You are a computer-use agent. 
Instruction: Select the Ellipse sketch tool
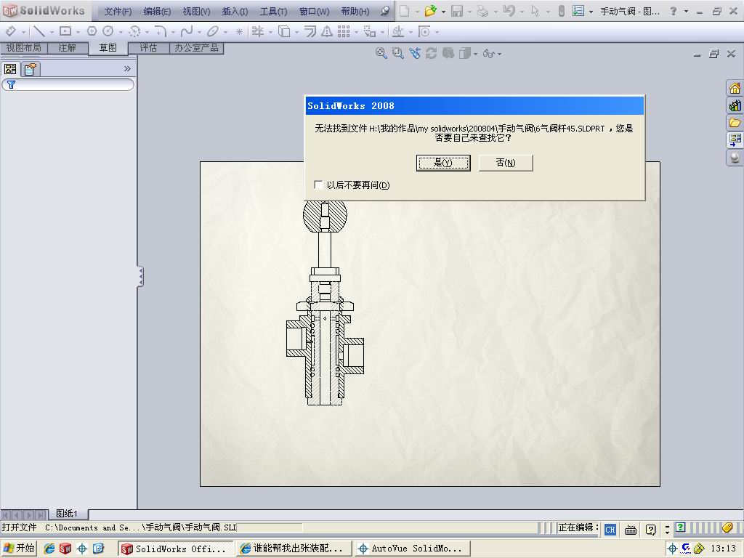pyautogui.click(x=213, y=31)
